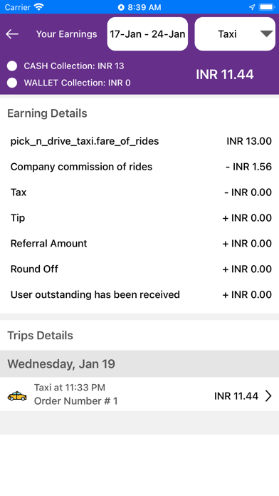Viewport: 279px width, 496px height.
Task: Select the pick_n_drive_taxi.fare_of_rides row
Action: point(139,141)
